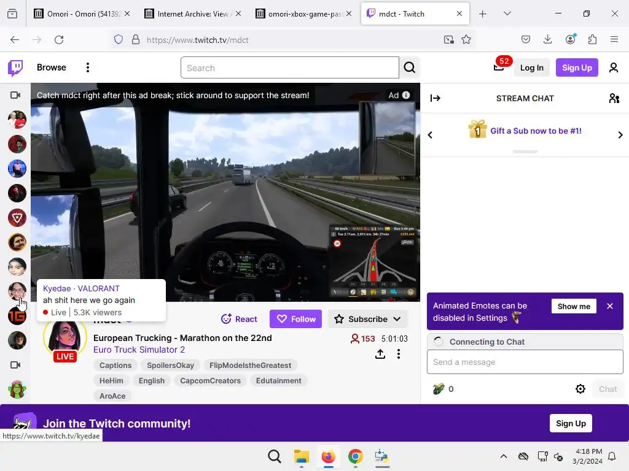The width and height of the screenshot is (629, 471).
Task: Click the browser address bar URL
Action: (197, 40)
